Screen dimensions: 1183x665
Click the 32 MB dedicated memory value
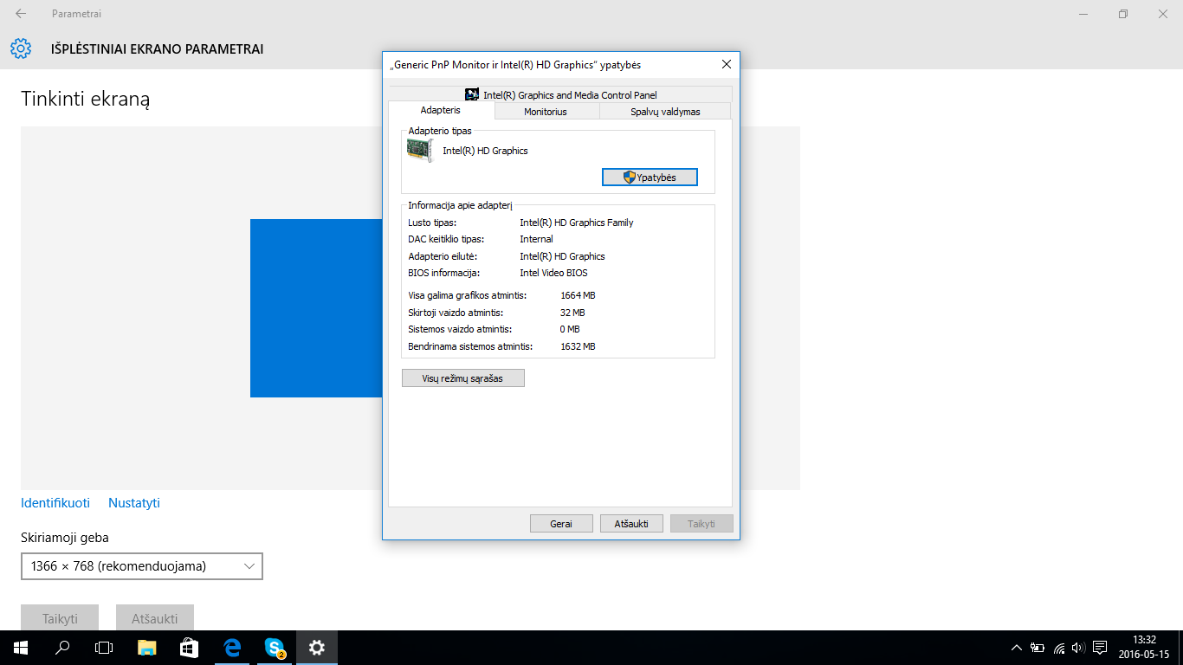pyautogui.click(x=572, y=313)
